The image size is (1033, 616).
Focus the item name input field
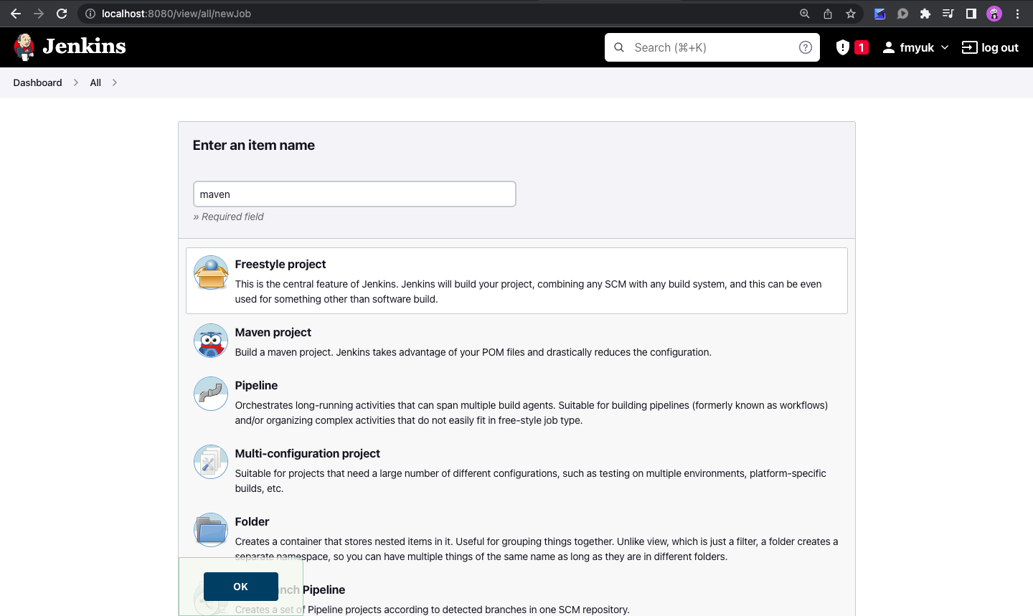tap(354, 194)
